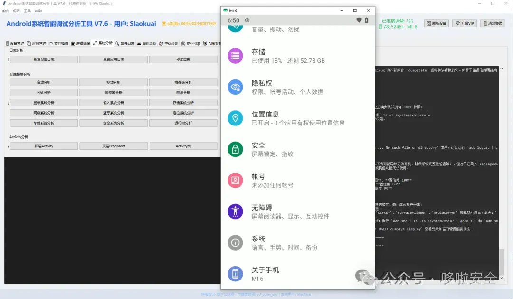Click the 电源分析 button

(x=183, y=92)
